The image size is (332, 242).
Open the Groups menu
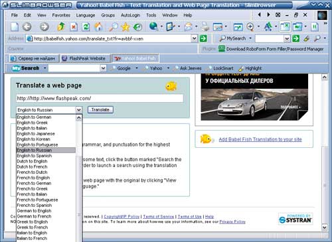tap(108, 15)
